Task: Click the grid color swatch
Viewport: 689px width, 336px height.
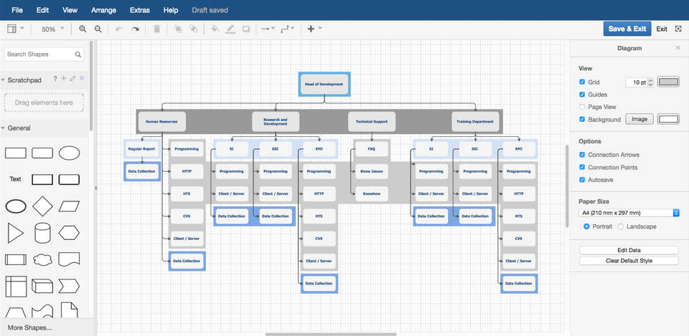Action: coord(668,82)
